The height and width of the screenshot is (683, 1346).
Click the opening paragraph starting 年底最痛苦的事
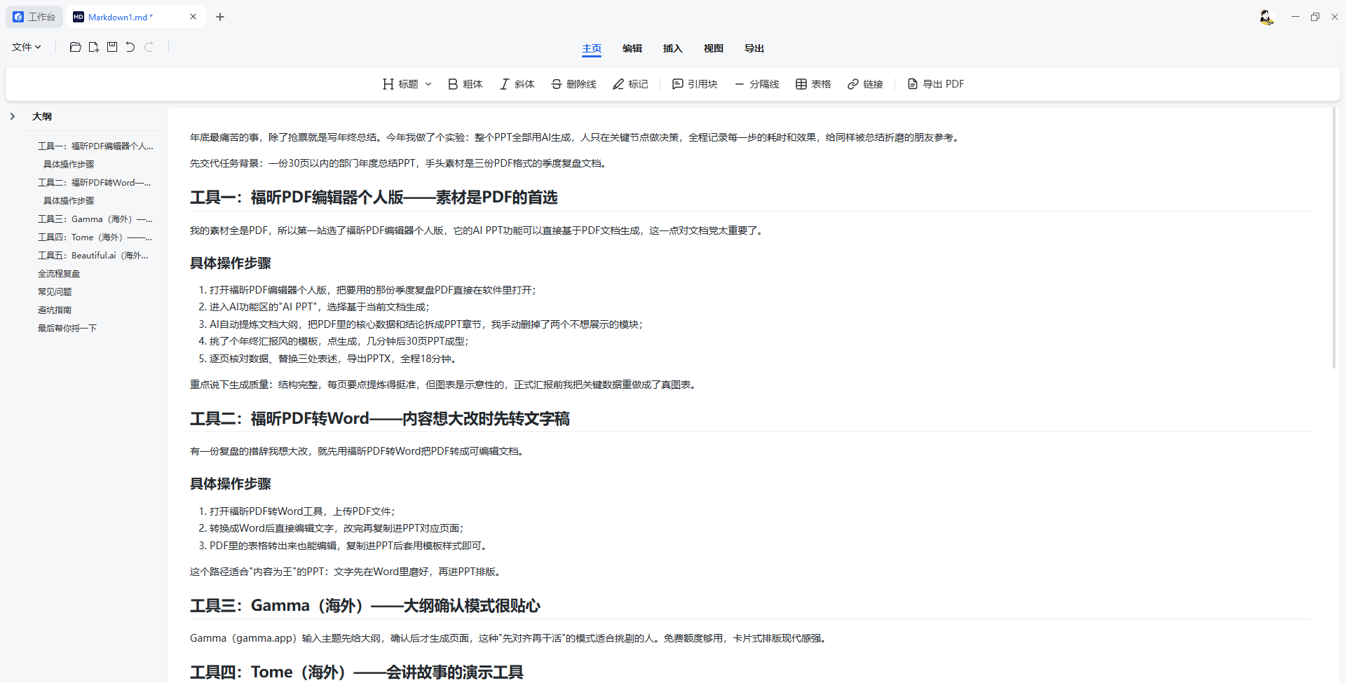(x=575, y=137)
